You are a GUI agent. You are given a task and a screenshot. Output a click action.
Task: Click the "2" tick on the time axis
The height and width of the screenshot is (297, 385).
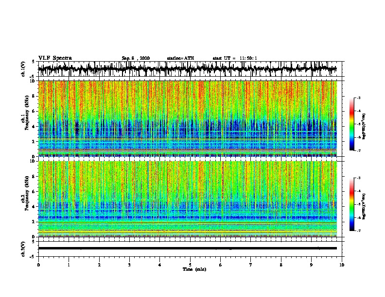pyautogui.click(x=99, y=265)
